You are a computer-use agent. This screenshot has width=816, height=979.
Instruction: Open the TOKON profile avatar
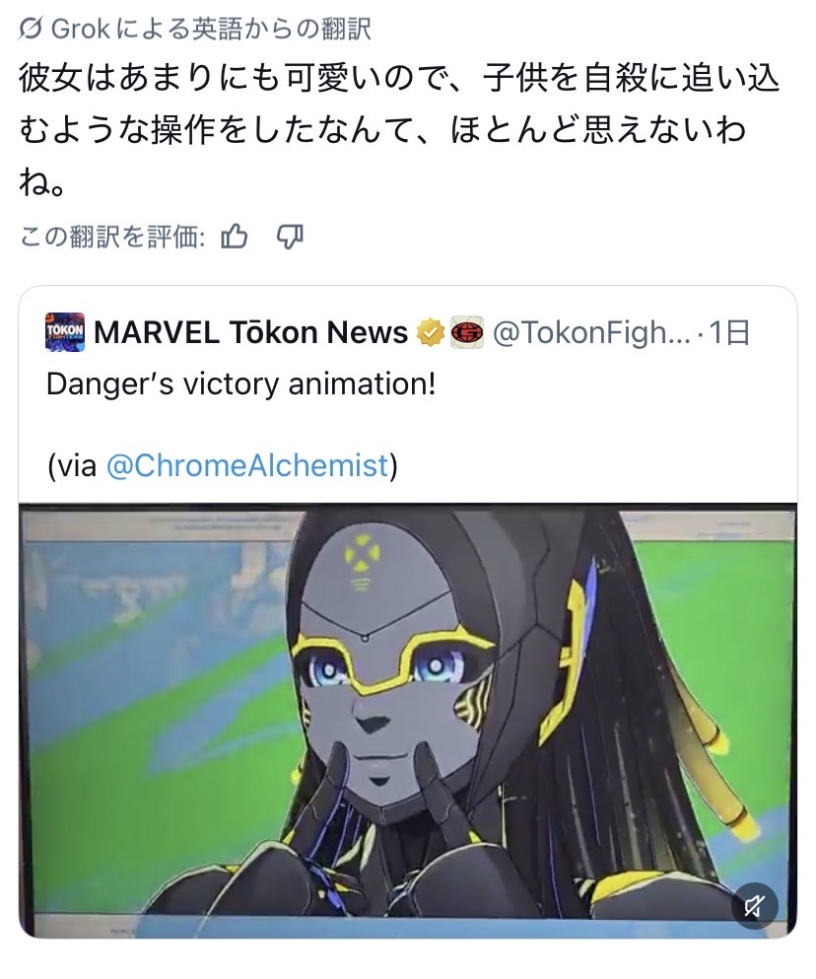[x=65, y=332]
